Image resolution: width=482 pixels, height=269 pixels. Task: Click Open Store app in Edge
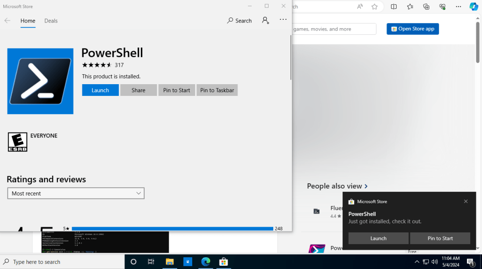413,29
